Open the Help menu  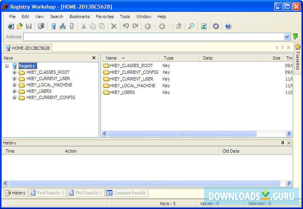[161, 17]
